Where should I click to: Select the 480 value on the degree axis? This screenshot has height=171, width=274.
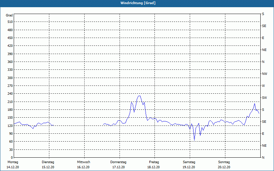click(x=10, y=30)
